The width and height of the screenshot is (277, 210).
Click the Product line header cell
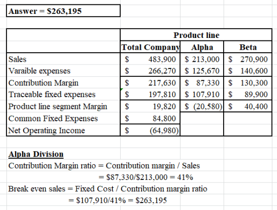click(196, 35)
